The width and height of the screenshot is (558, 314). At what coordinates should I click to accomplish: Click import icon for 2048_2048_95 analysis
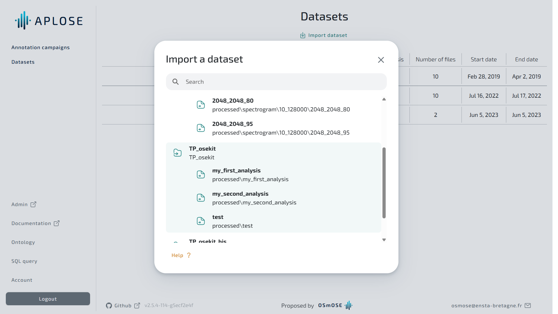[201, 128]
